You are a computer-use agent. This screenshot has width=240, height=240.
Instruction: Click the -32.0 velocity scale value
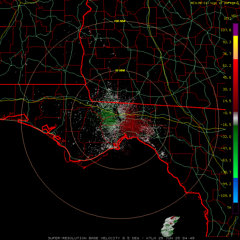(x=226, y=137)
